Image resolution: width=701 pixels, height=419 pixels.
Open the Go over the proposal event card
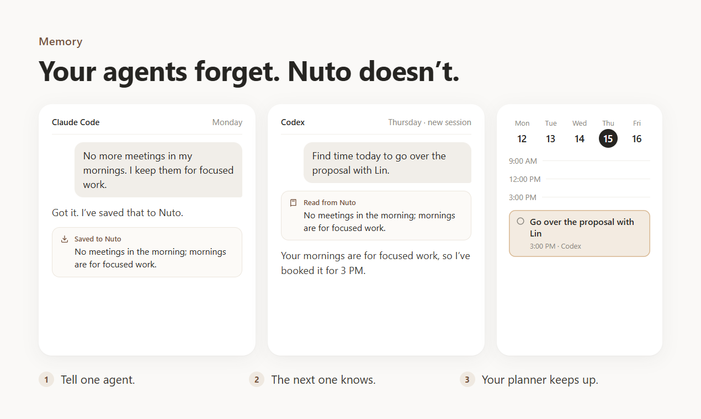580,233
